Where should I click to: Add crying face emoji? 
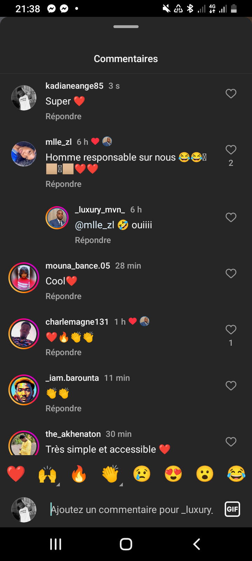pyautogui.click(x=142, y=474)
